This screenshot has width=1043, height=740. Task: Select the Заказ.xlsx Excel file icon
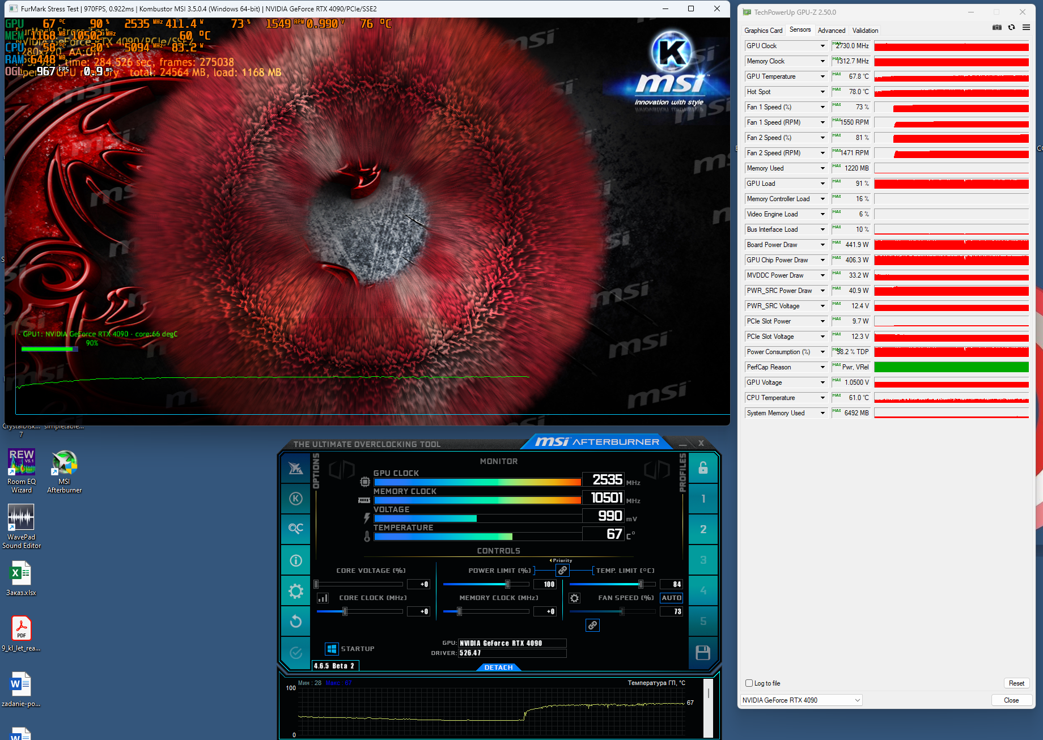coord(22,578)
